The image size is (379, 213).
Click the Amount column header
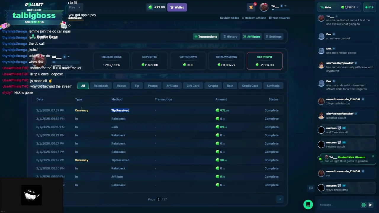point(221,99)
